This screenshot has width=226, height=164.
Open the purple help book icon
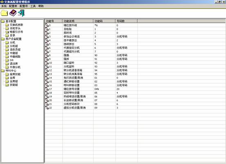coord(13,13)
